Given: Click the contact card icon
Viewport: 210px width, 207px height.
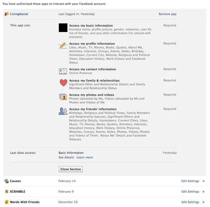Looking at the screenshot, I should click(x=63, y=71).
